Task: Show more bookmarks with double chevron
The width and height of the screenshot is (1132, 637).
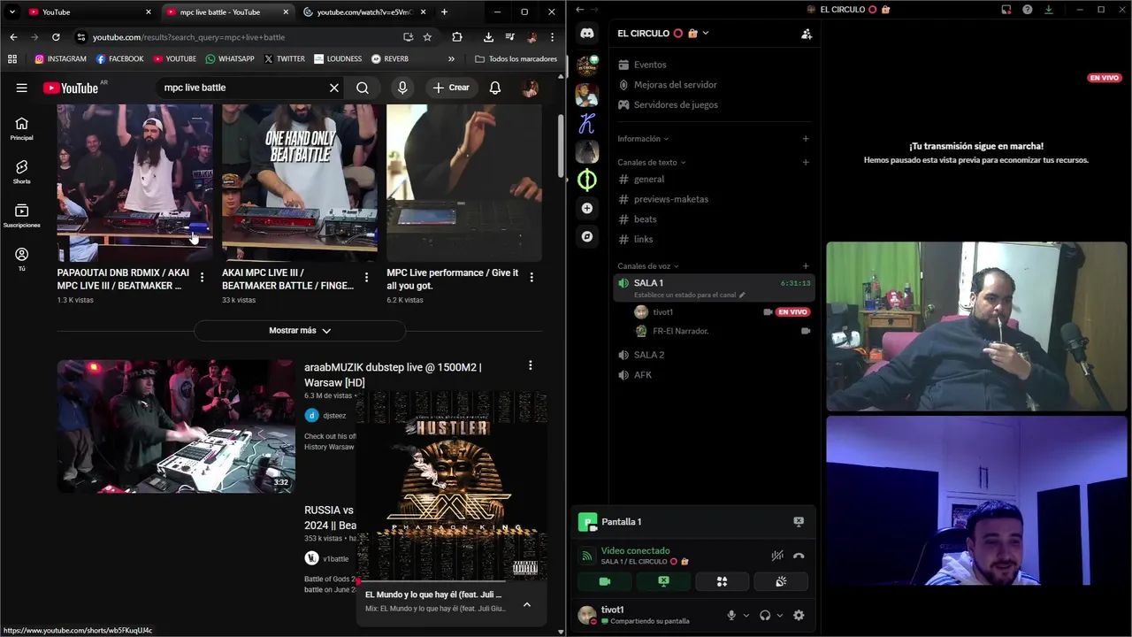Action: 451,58
